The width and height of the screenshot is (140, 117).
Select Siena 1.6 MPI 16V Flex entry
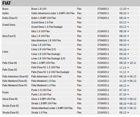pos(43,99)
